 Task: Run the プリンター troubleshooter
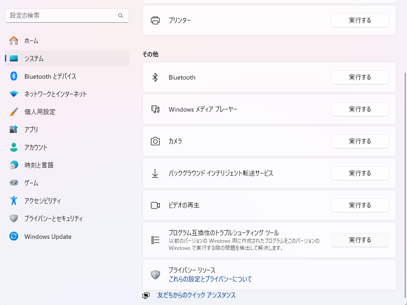point(360,20)
